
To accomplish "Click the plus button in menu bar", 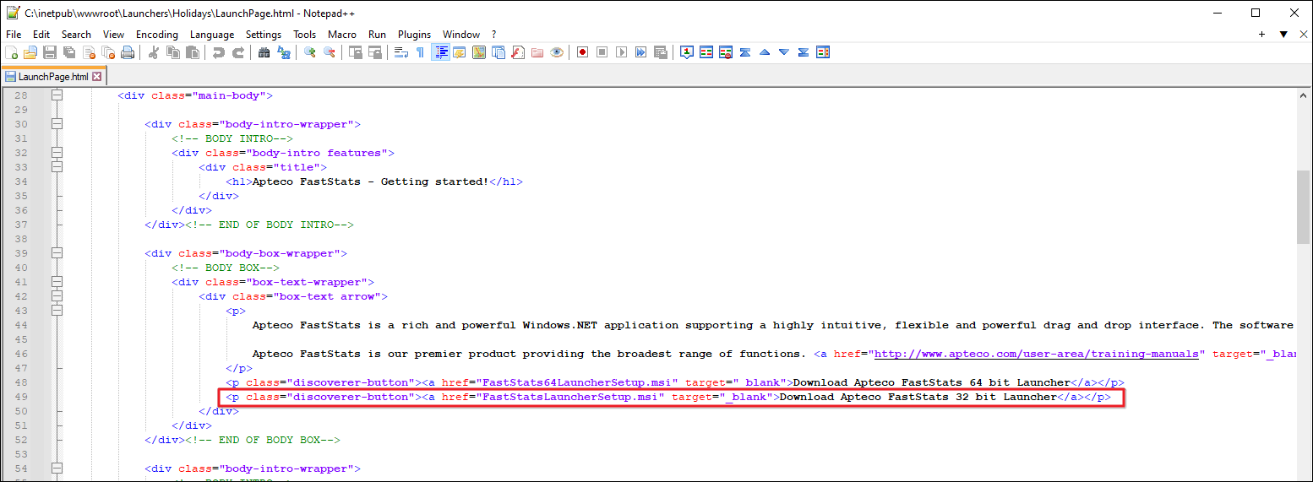I will click(1261, 35).
